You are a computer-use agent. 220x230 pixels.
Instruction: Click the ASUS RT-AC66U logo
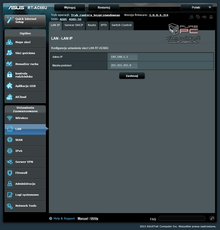click(x=28, y=8)
